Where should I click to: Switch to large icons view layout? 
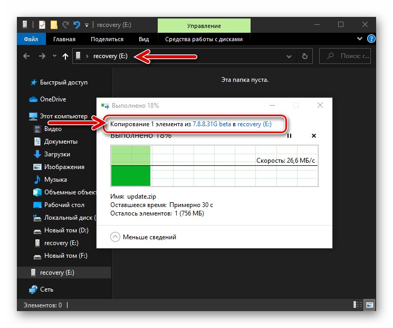pos(370,305)
